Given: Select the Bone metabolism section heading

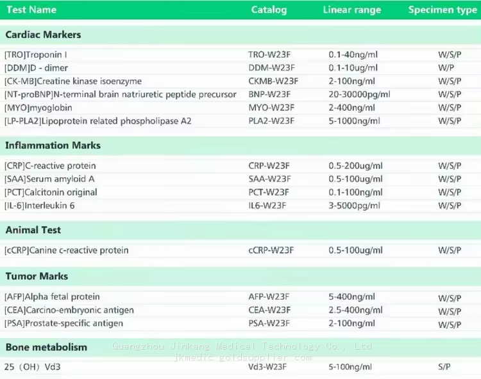Looking at the screenshot, I should [x=46, y=347].
